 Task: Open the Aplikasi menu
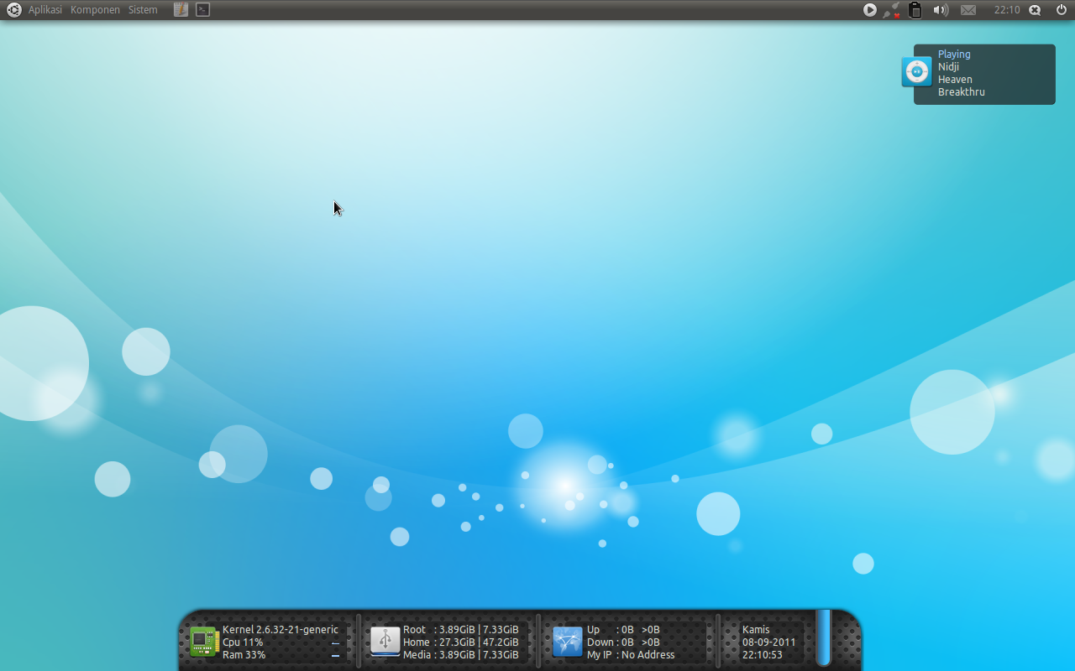click(45, 10)
